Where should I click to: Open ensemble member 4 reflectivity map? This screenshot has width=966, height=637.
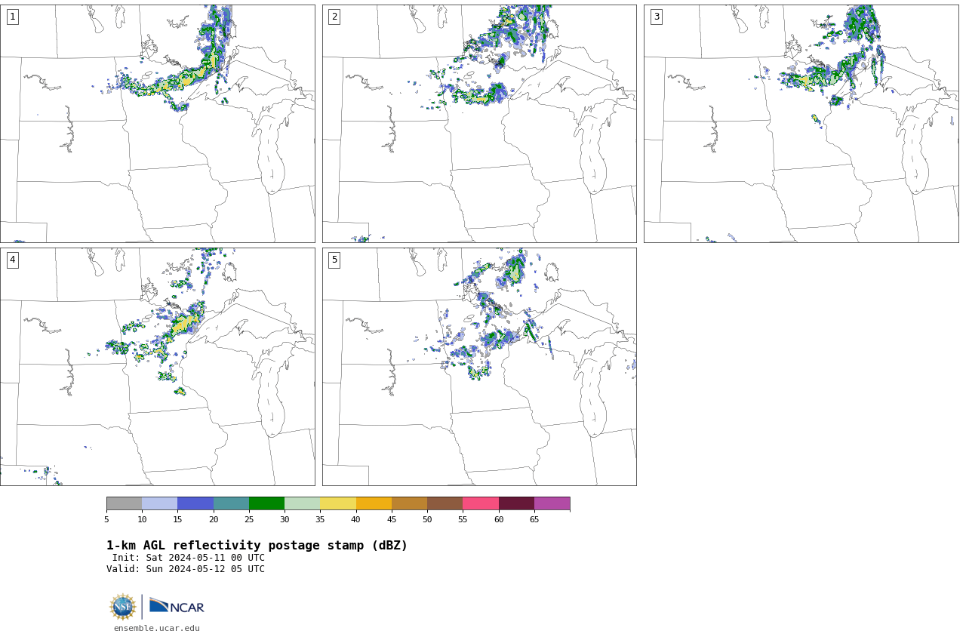click(157, 367)
